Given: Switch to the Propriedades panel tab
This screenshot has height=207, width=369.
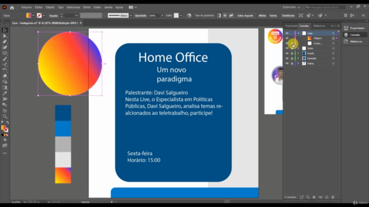Looking at the screenshot, I should [291, 26].
